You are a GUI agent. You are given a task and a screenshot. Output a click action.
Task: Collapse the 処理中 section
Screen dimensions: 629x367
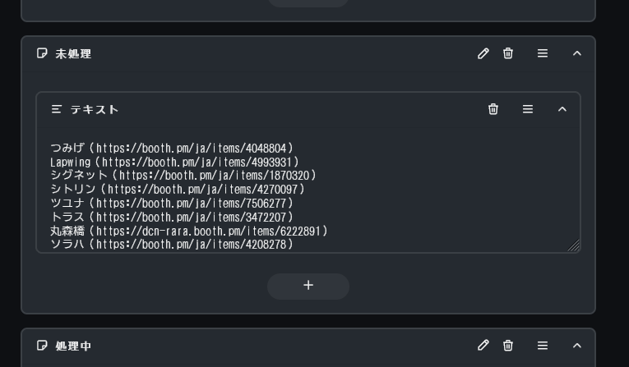(577, 346)
